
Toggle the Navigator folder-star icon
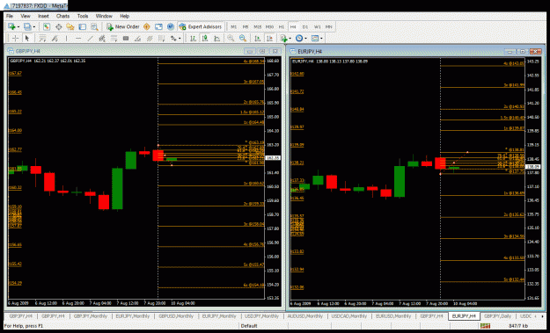(70, 26)
